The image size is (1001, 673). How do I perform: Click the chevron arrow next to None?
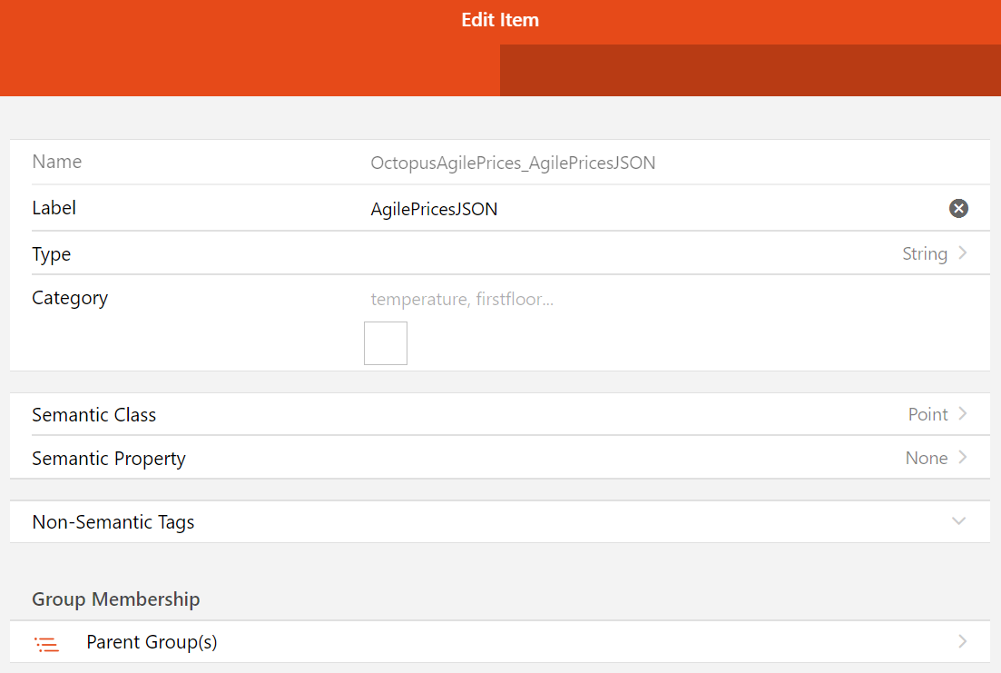pos(963,458)
